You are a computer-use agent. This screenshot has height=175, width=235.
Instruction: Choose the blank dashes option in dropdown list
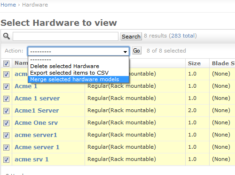click(78, 60)
